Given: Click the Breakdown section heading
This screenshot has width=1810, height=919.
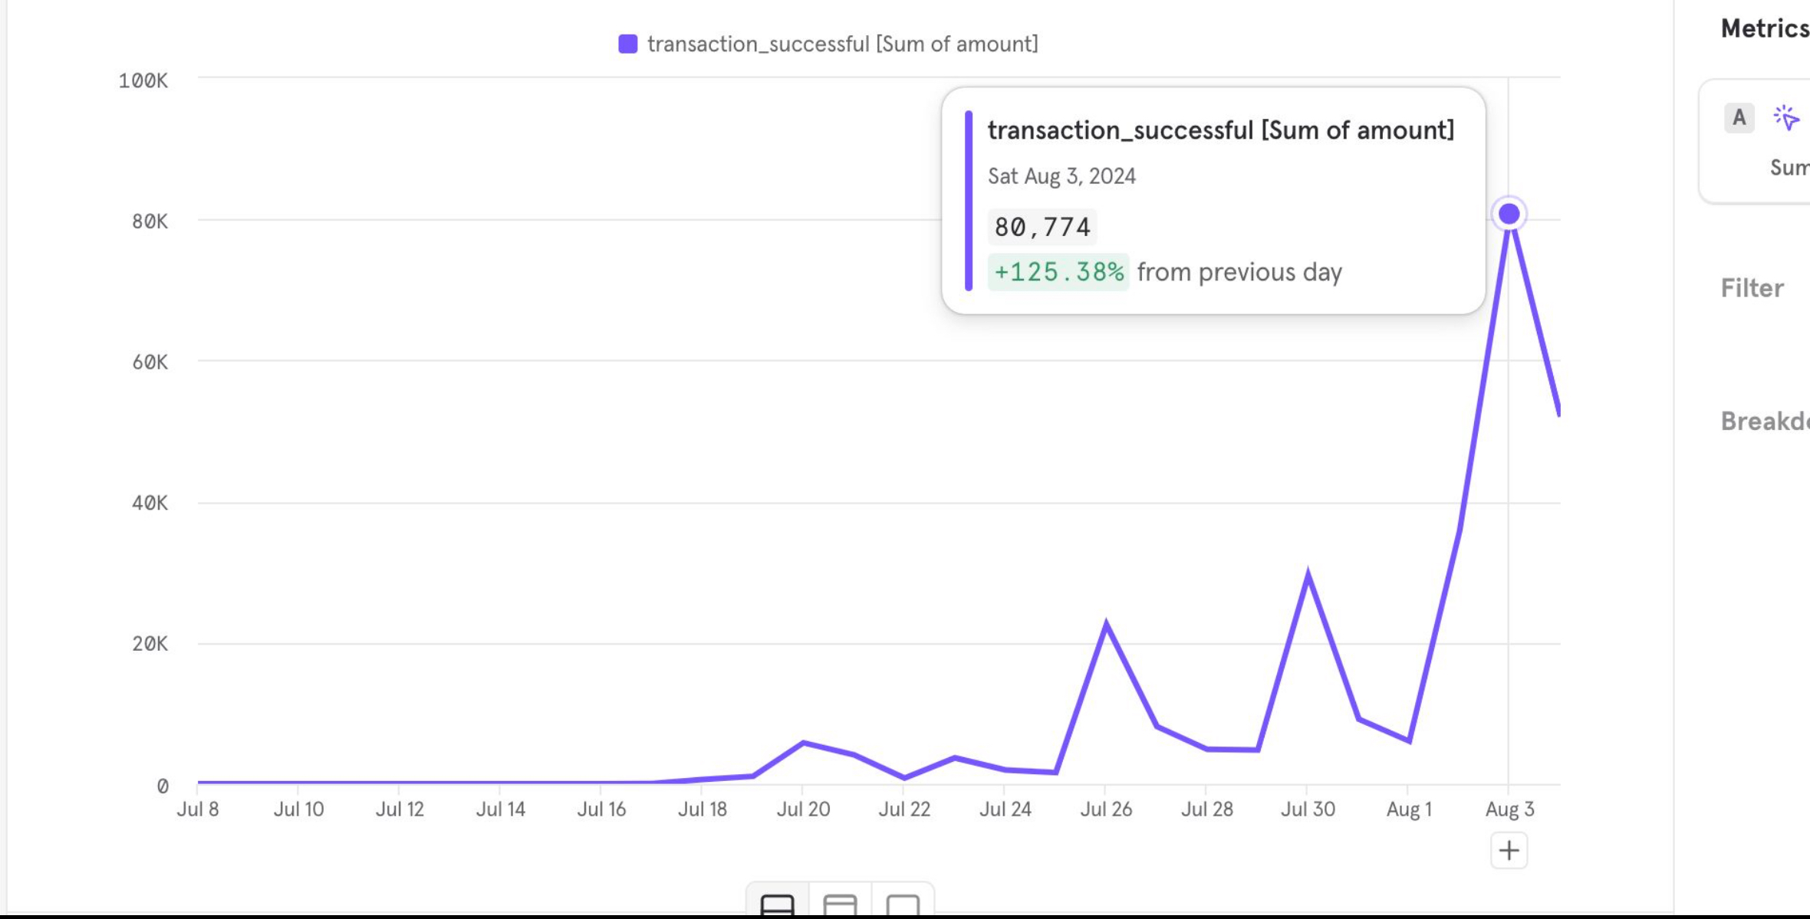Looking at the screenshot, I should tap(1764, 422).
